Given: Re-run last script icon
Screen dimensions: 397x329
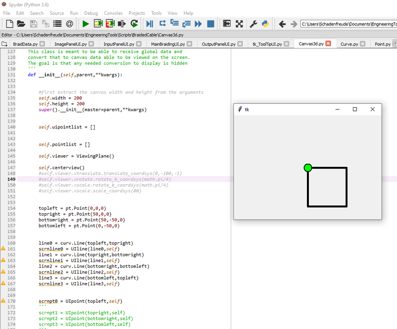Looking at the screenshot, I should tap(134, 23).
